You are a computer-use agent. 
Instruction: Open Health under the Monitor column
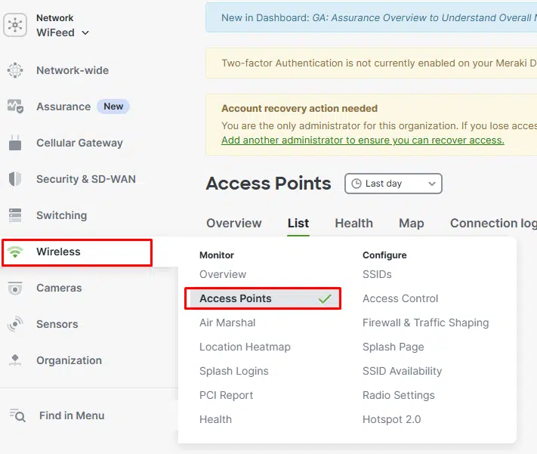[215, 419]
